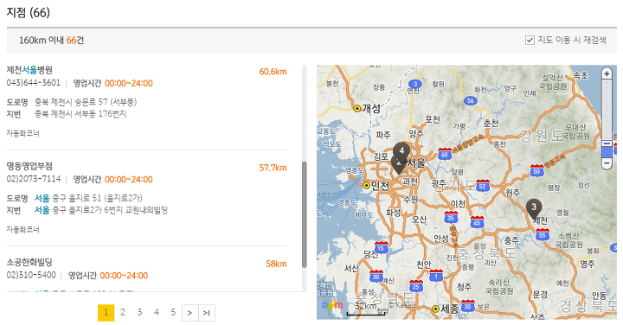Click phone number 043)644-3601
Viewport: 623px width, 325px height.
click(x=34, y=83)
